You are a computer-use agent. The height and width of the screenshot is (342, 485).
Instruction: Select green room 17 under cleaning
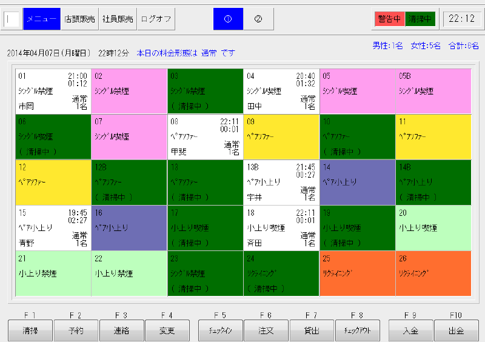pyautogui.click(x=206, y=228)
